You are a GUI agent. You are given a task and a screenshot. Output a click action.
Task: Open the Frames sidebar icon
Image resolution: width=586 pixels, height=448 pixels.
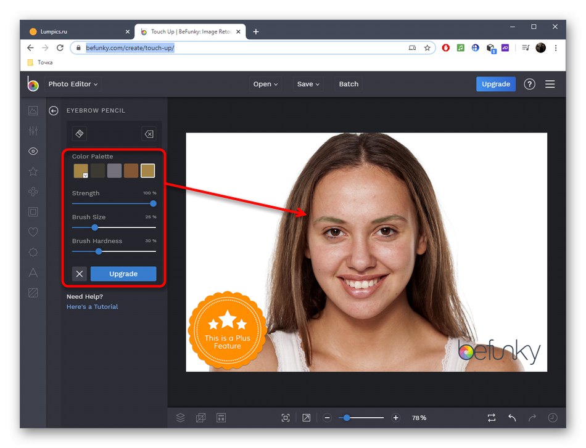click(x=33, y=212)
